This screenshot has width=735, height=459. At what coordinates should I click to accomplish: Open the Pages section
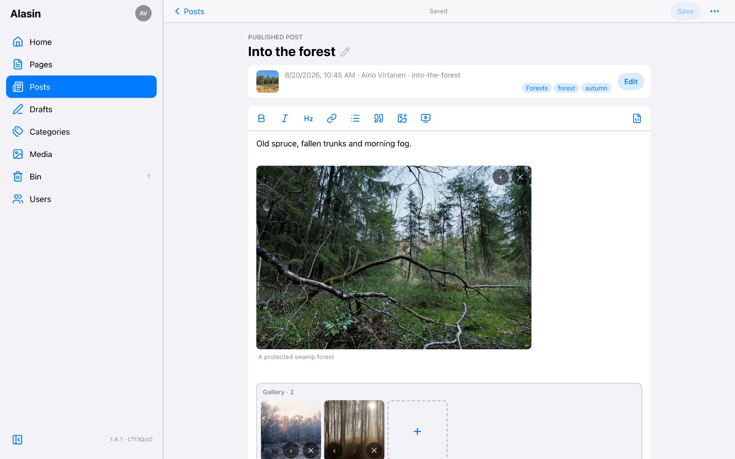[81, 64]
